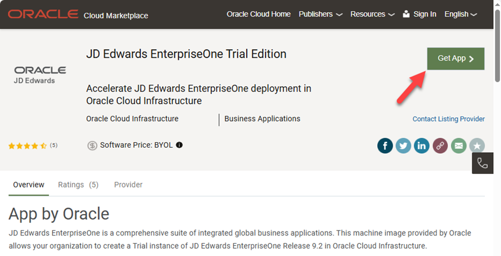This screenshot has width=501, height=256.
Task: Click the Software Price info icon
Action: tap(179, 145)
